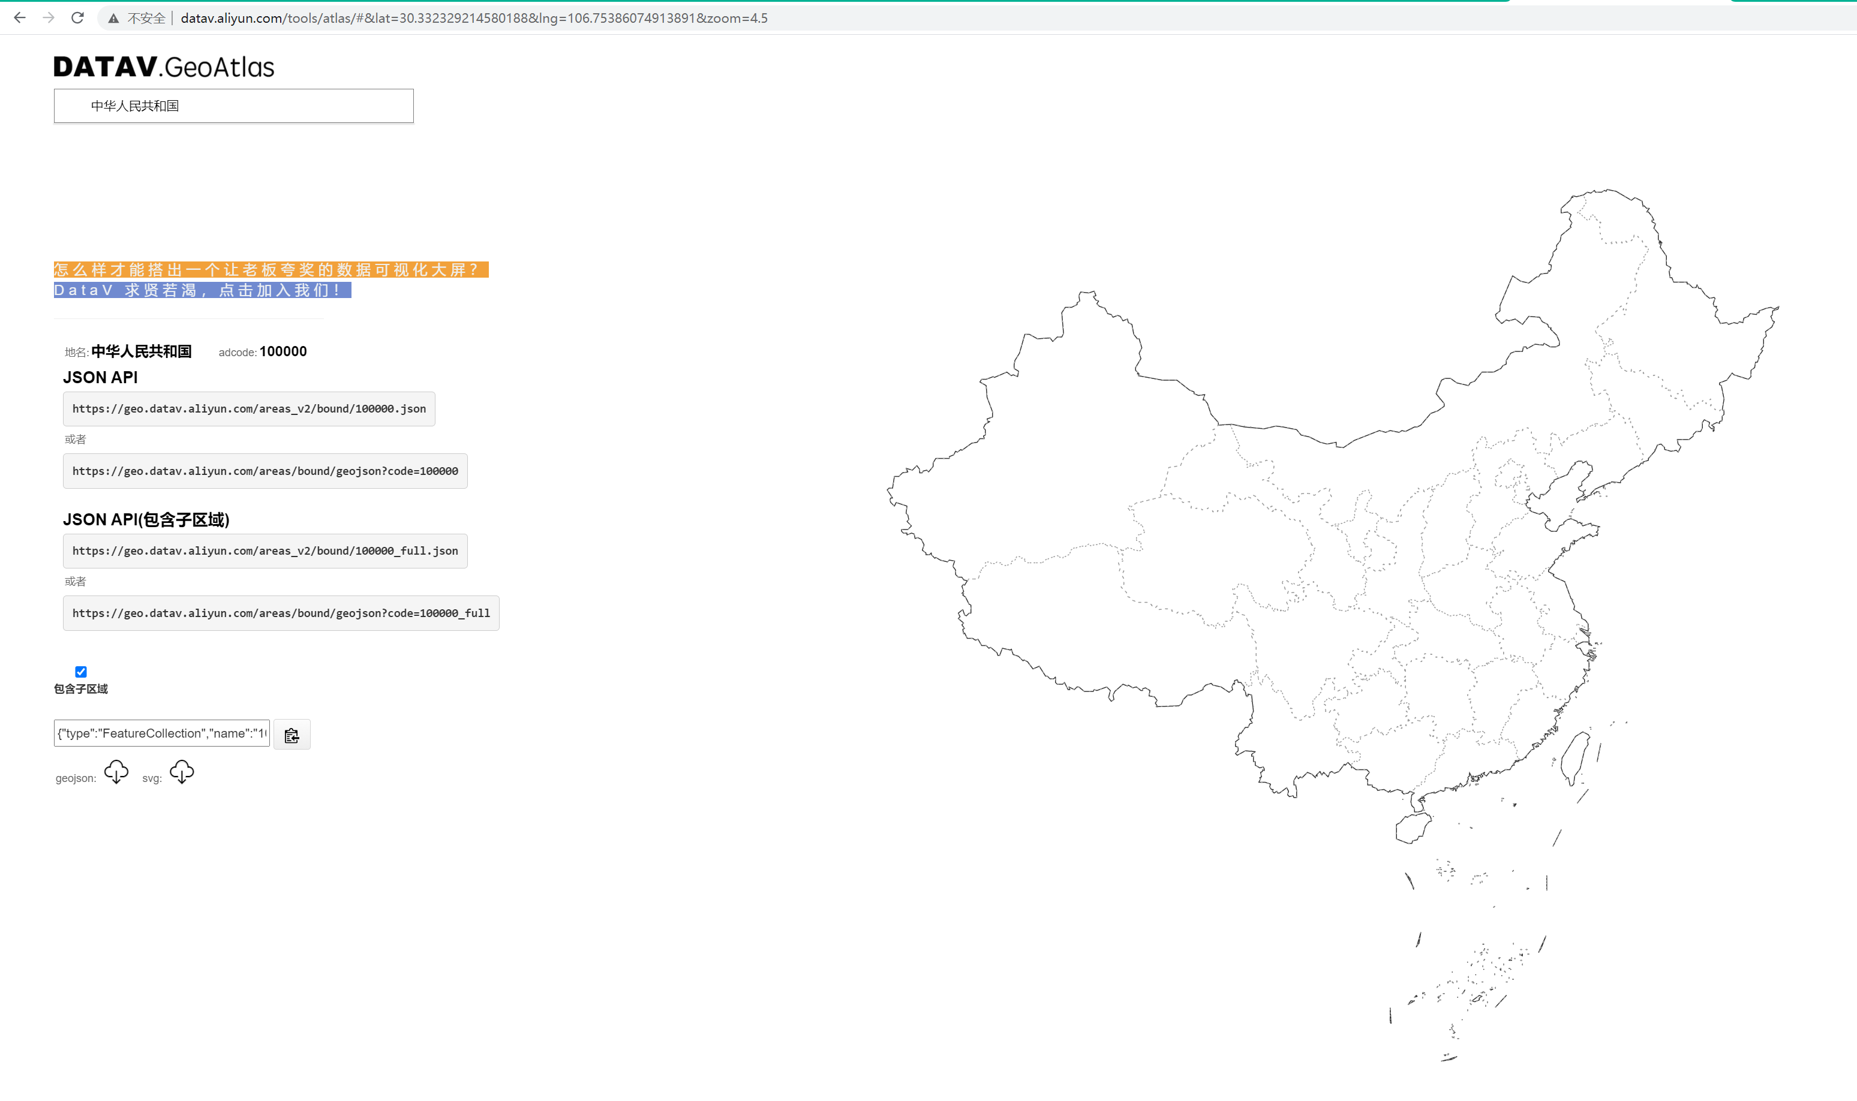
Task: Go back using the browser back arrow
Action: tap(20, 18)
